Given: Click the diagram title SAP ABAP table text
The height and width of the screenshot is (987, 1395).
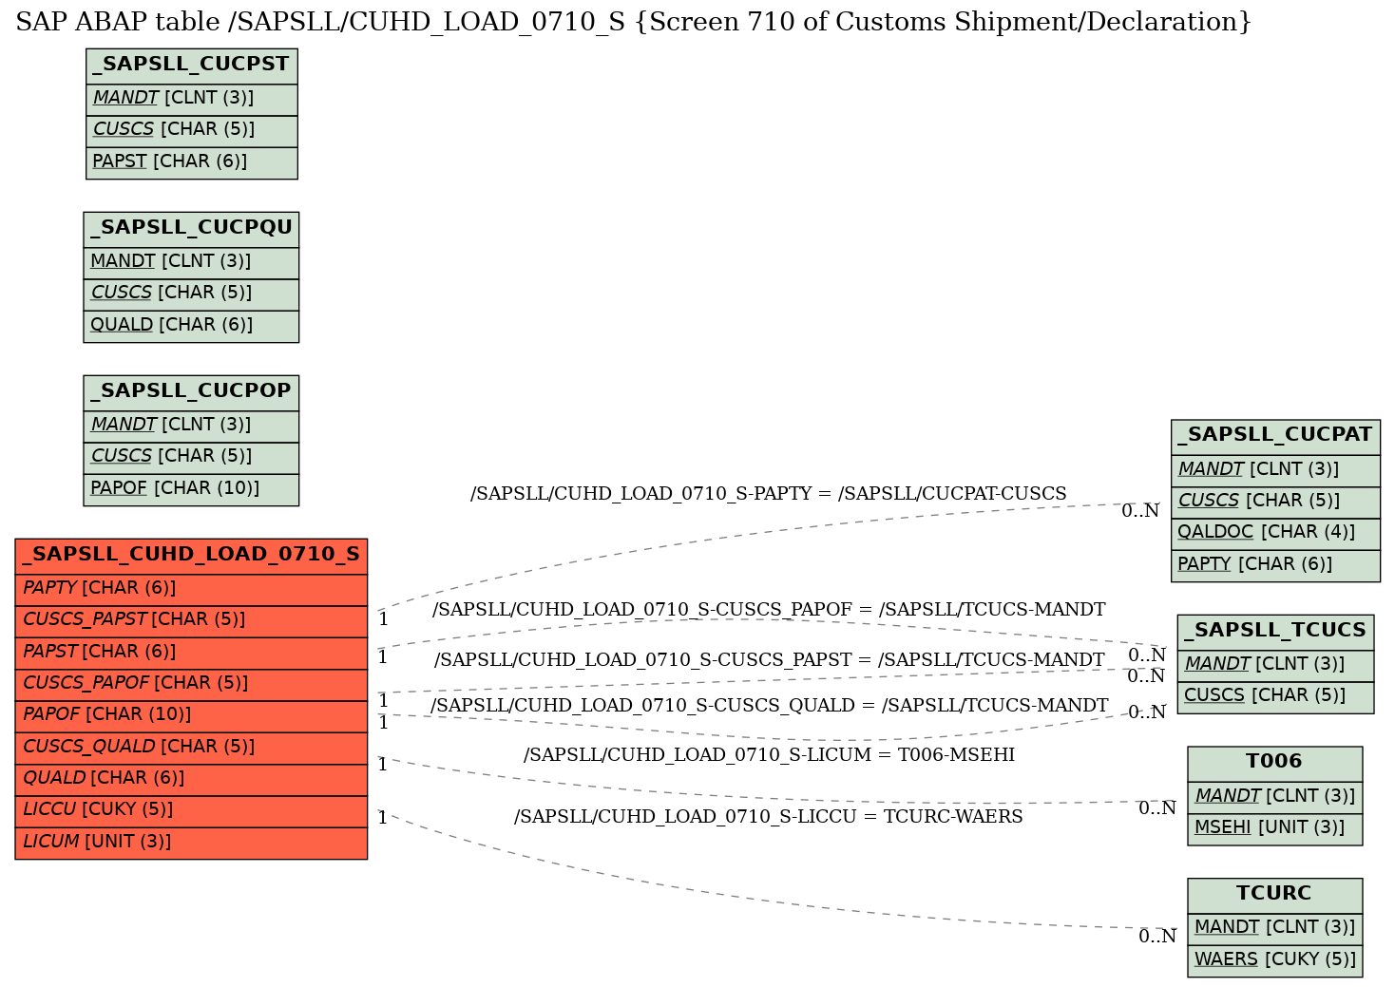Looking at the screenshot, I should coord(634,22).
